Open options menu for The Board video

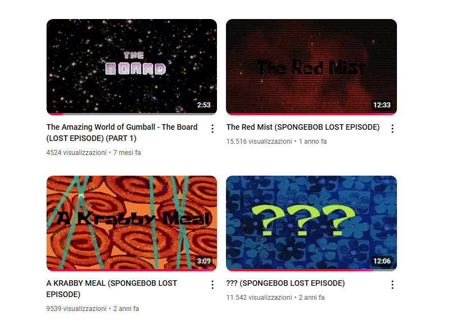[x=212, y=129]
